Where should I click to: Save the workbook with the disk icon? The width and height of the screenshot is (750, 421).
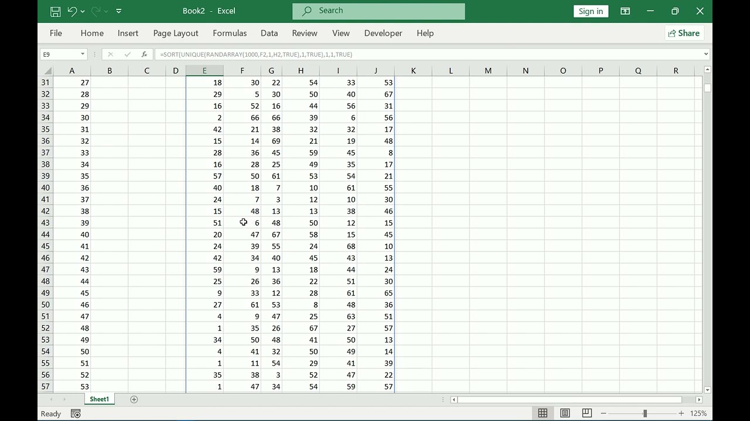pyautogui.click(x=56, y=11)
